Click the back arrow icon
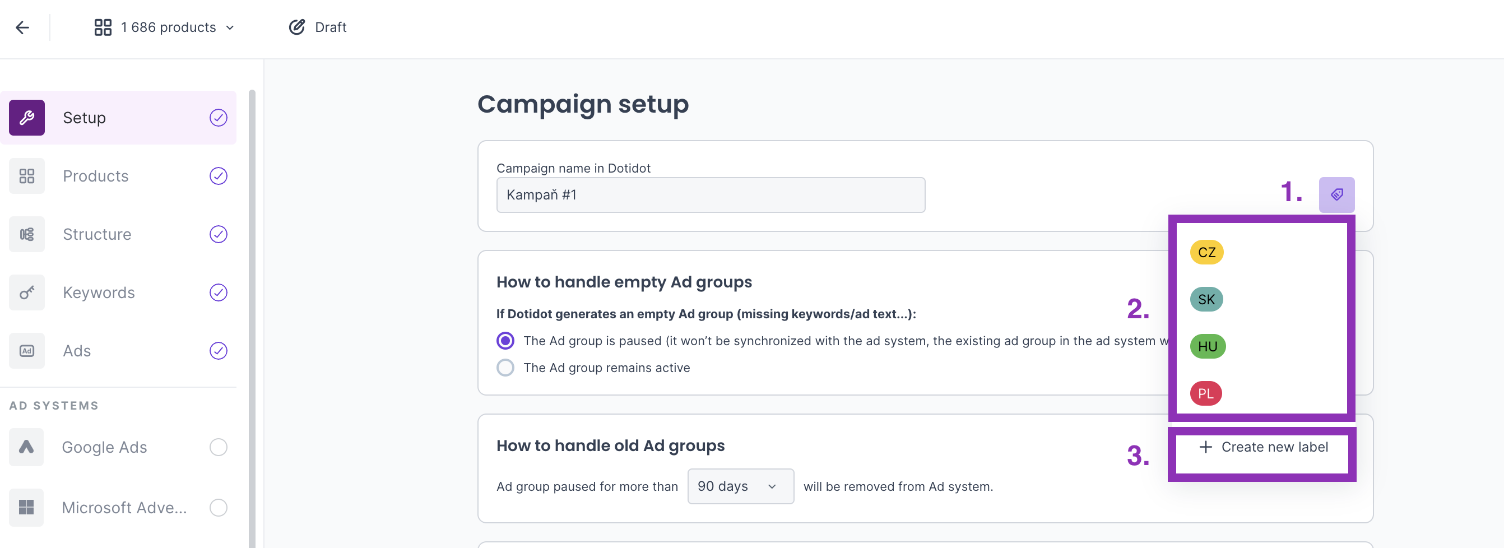The image size is (1504, 548). click(x=22, y=27)
